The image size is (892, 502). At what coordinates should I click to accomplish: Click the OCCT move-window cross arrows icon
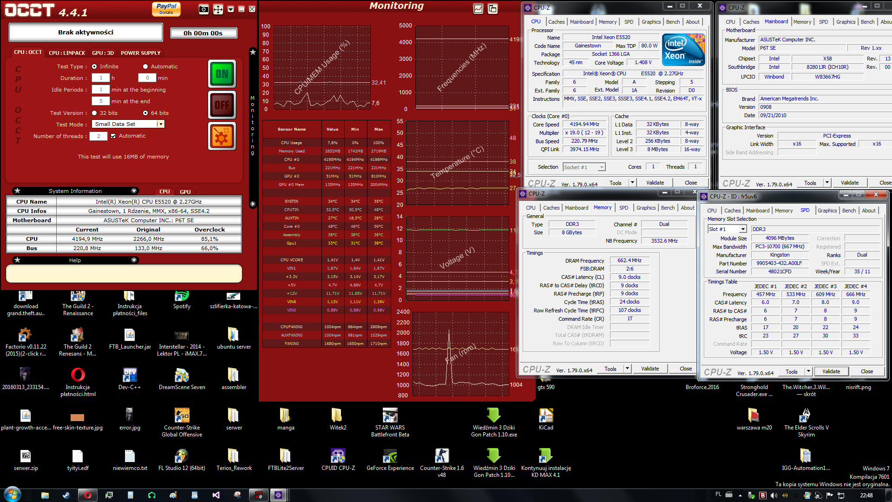point(218,9)
